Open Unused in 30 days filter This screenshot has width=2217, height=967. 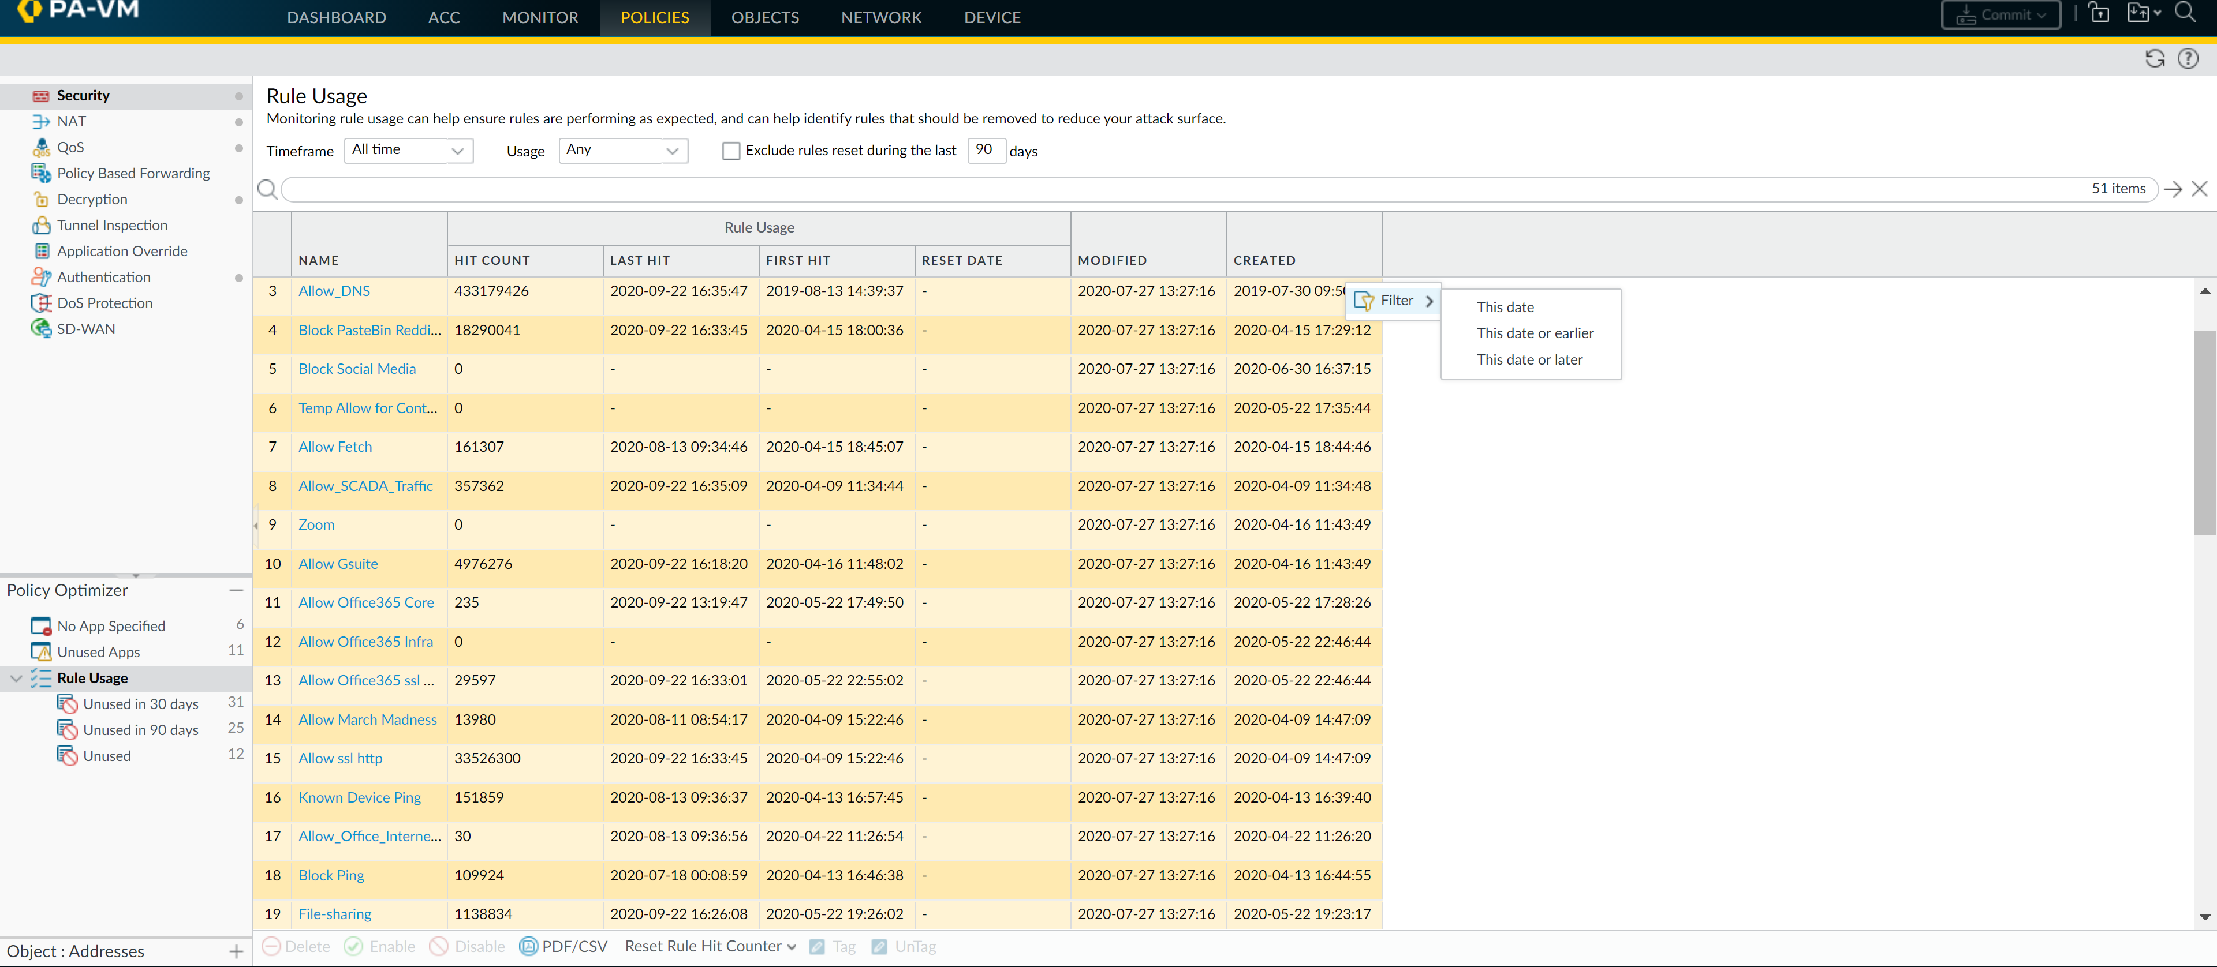click(140, 704)
